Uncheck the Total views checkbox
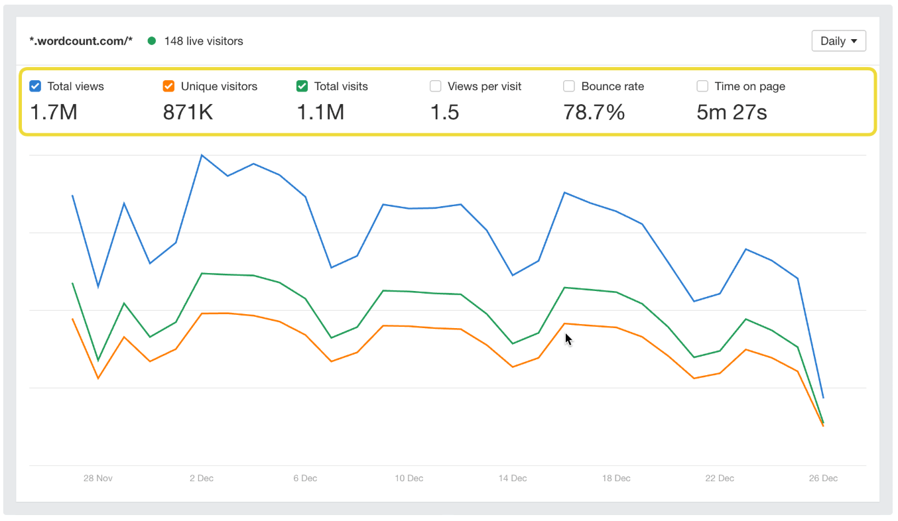Screen dimensions: 898x521 (x=34, y=86)
